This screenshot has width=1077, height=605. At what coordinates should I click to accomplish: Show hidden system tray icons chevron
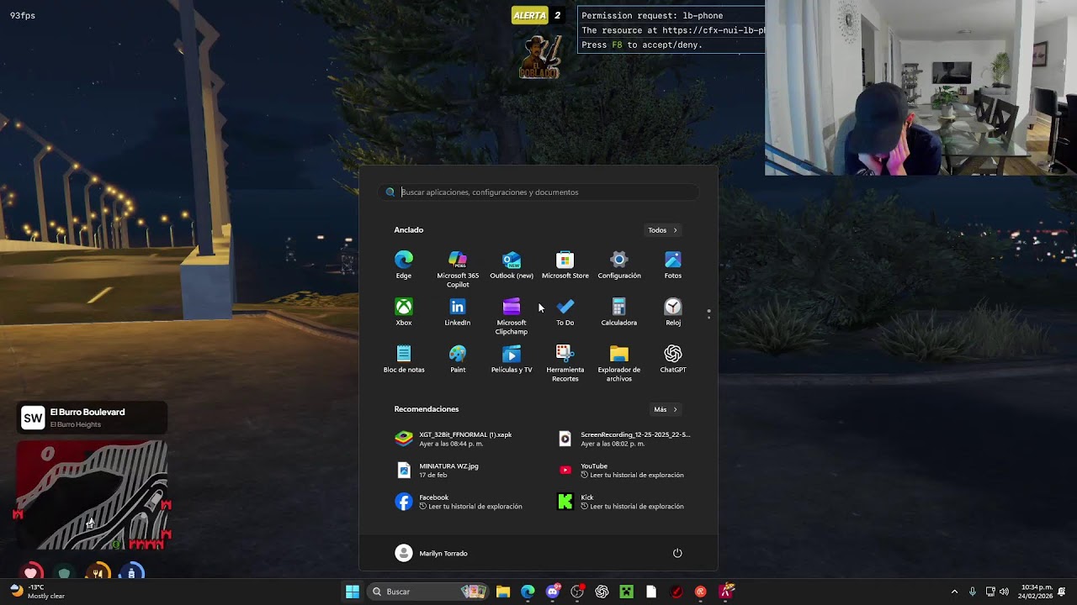tap(954, 592)
